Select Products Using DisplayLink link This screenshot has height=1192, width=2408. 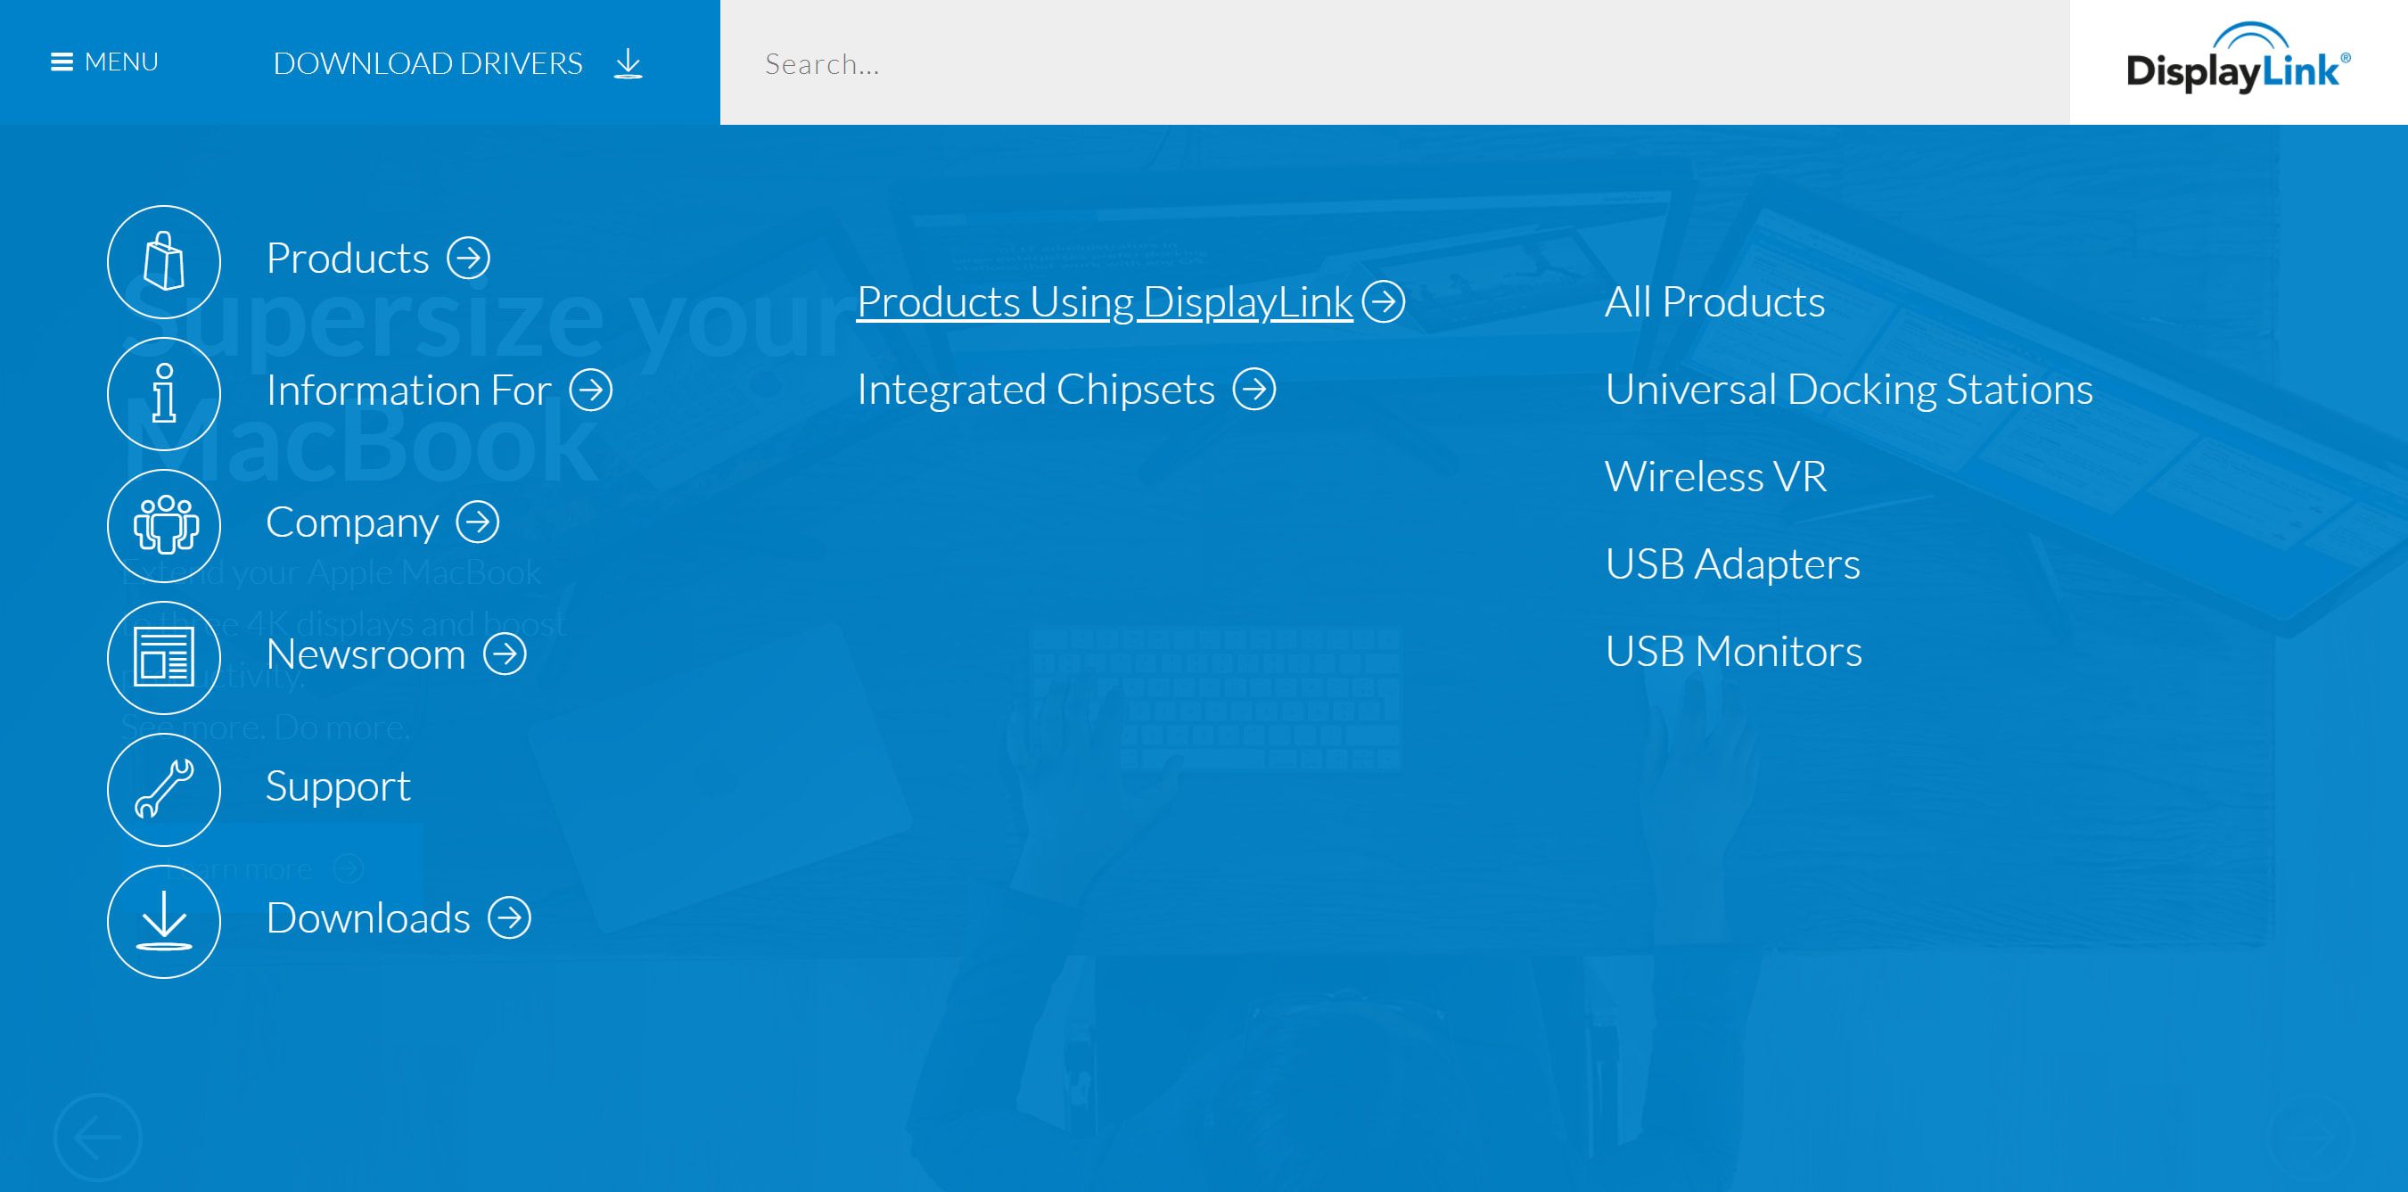(1105, 302)
